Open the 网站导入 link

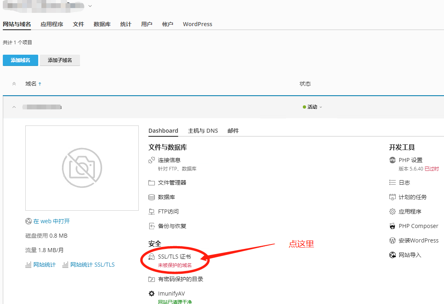(410, 255)
